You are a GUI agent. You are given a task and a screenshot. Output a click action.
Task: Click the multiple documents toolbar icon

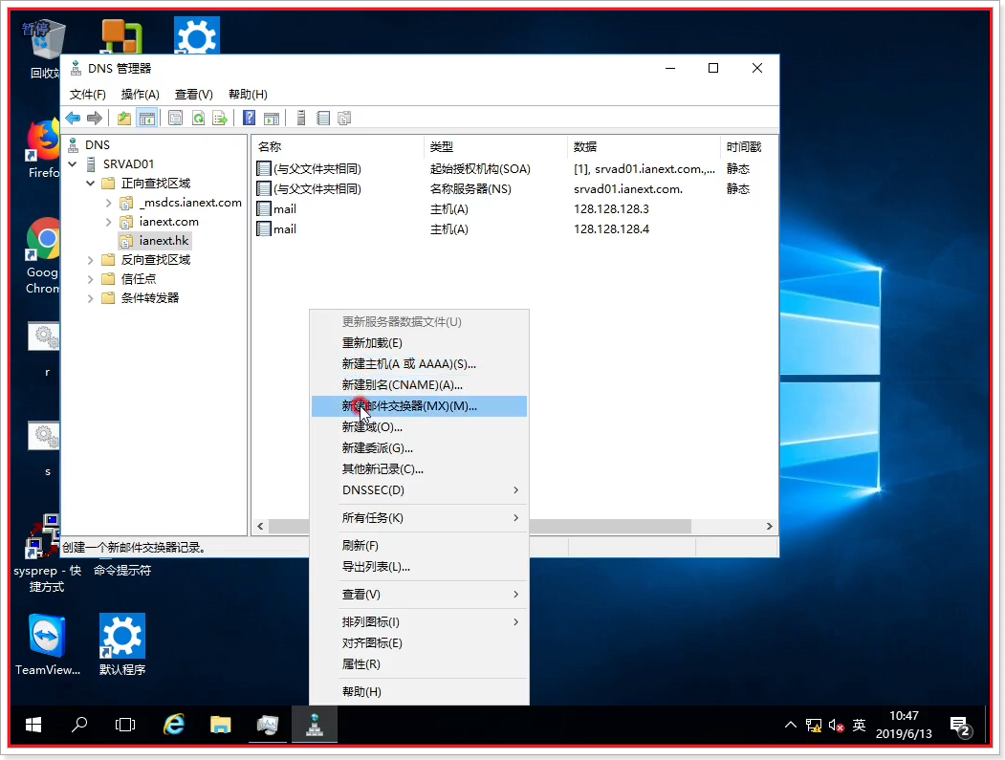[345, 118]
